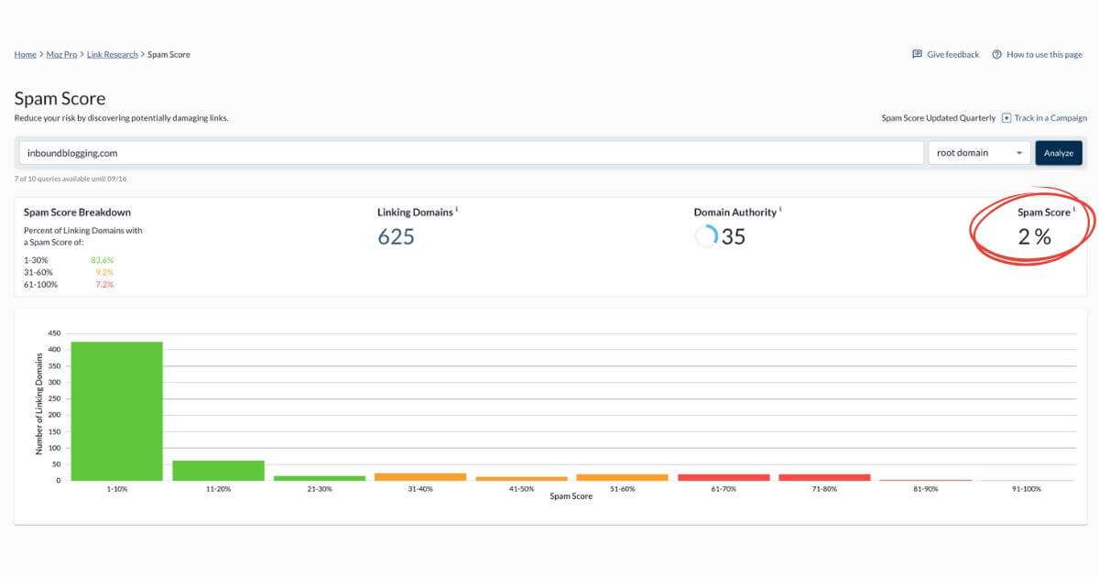Open the Linking Domains info tooltip icon
The width and height of the screenshot is (1099, 577).
coord(457,209)
